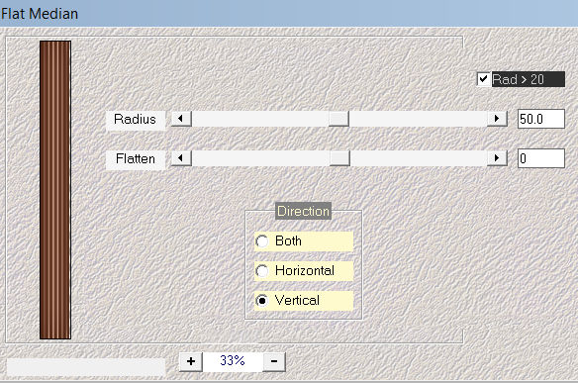Image resolution: width=578 pixels, height=383 pixels.
Task: Click the Flatten label
Action: tap(135, 159)
